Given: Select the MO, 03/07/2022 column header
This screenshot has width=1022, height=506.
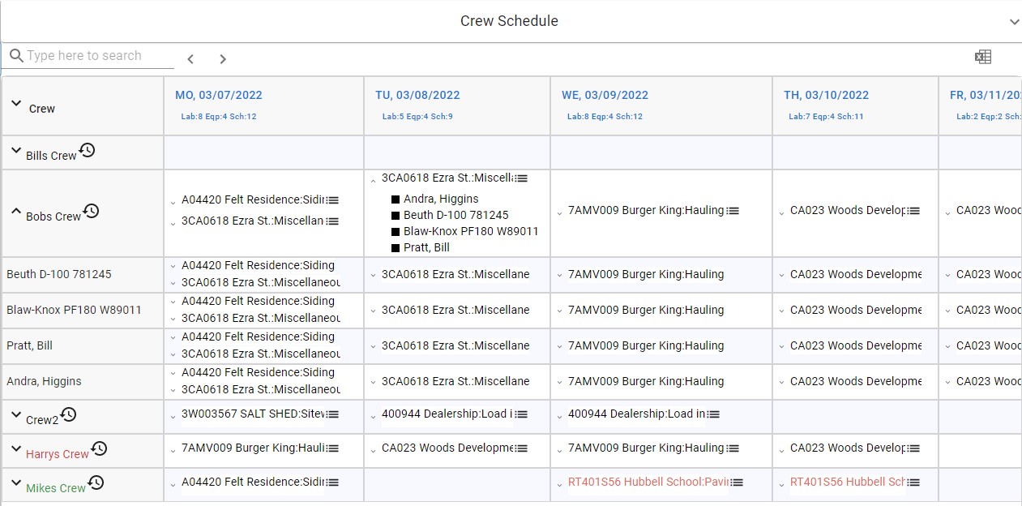Looking at the screenshot, I should (219, 95).
